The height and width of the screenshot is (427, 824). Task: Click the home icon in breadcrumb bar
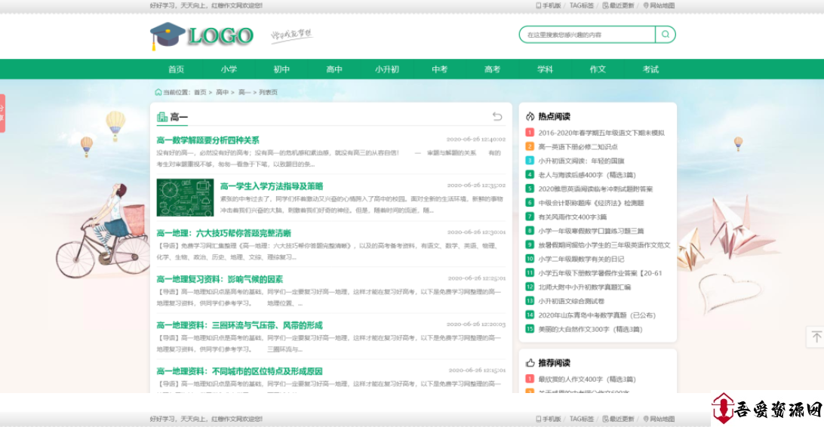tap(158, 92)
